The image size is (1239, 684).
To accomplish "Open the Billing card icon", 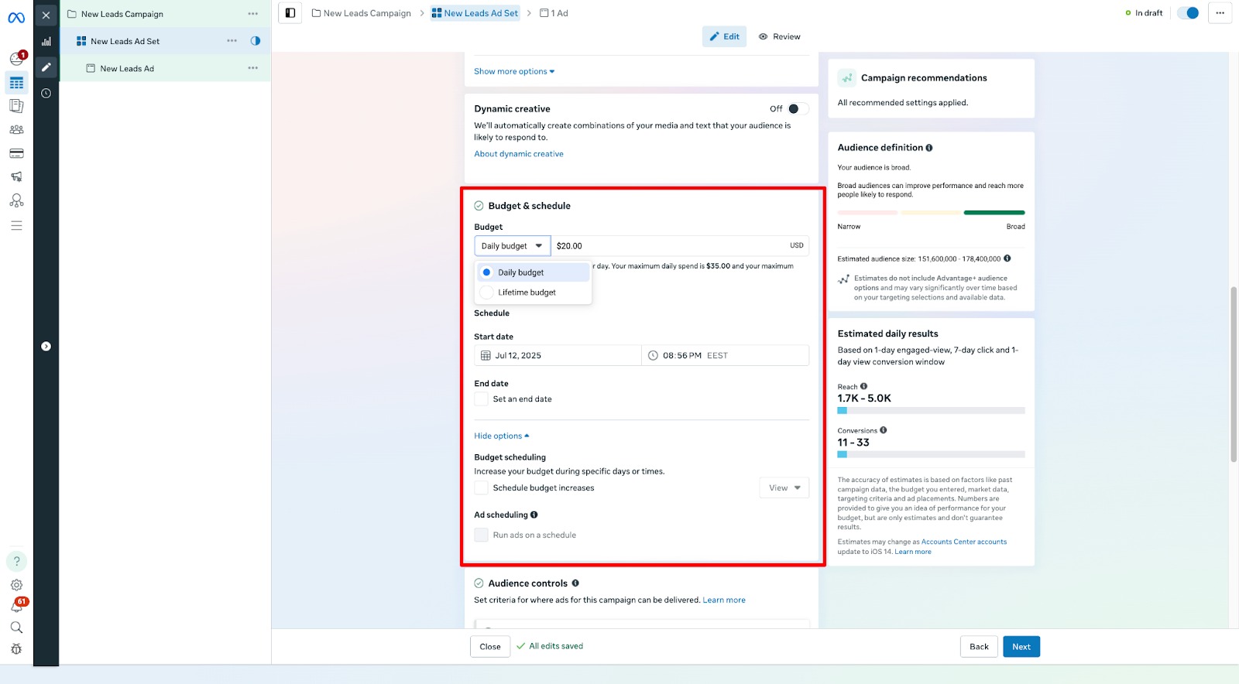I will 16,153.
